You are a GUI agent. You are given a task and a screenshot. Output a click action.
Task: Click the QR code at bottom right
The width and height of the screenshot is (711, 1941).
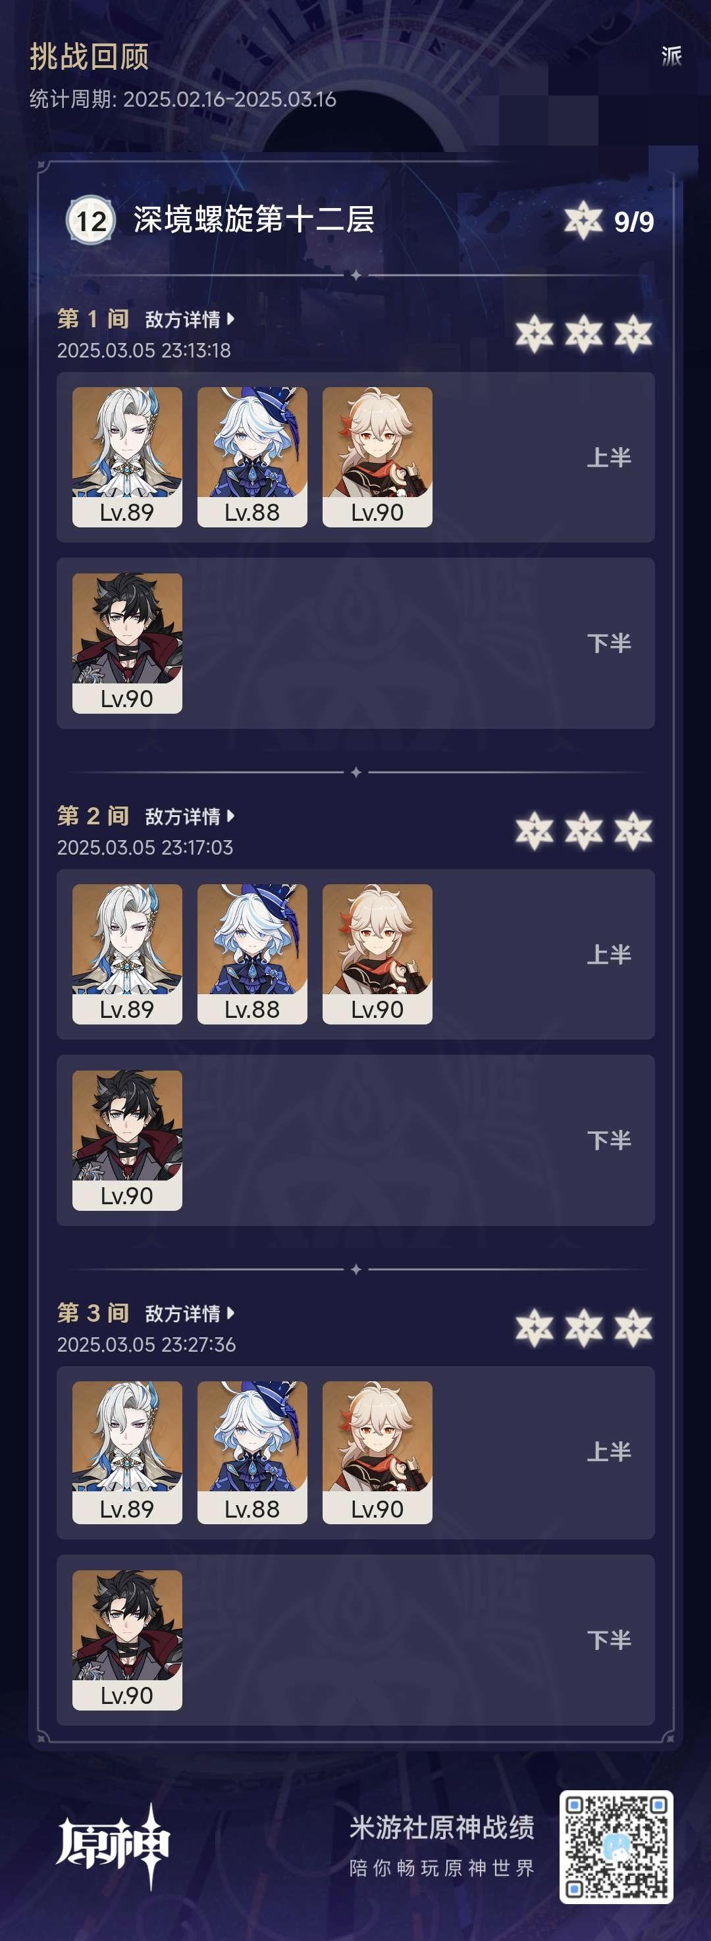click(x=616, y=1847)
